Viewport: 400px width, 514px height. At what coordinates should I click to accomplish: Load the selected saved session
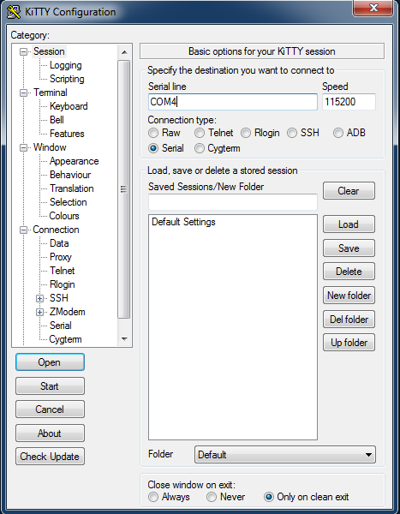349,224
